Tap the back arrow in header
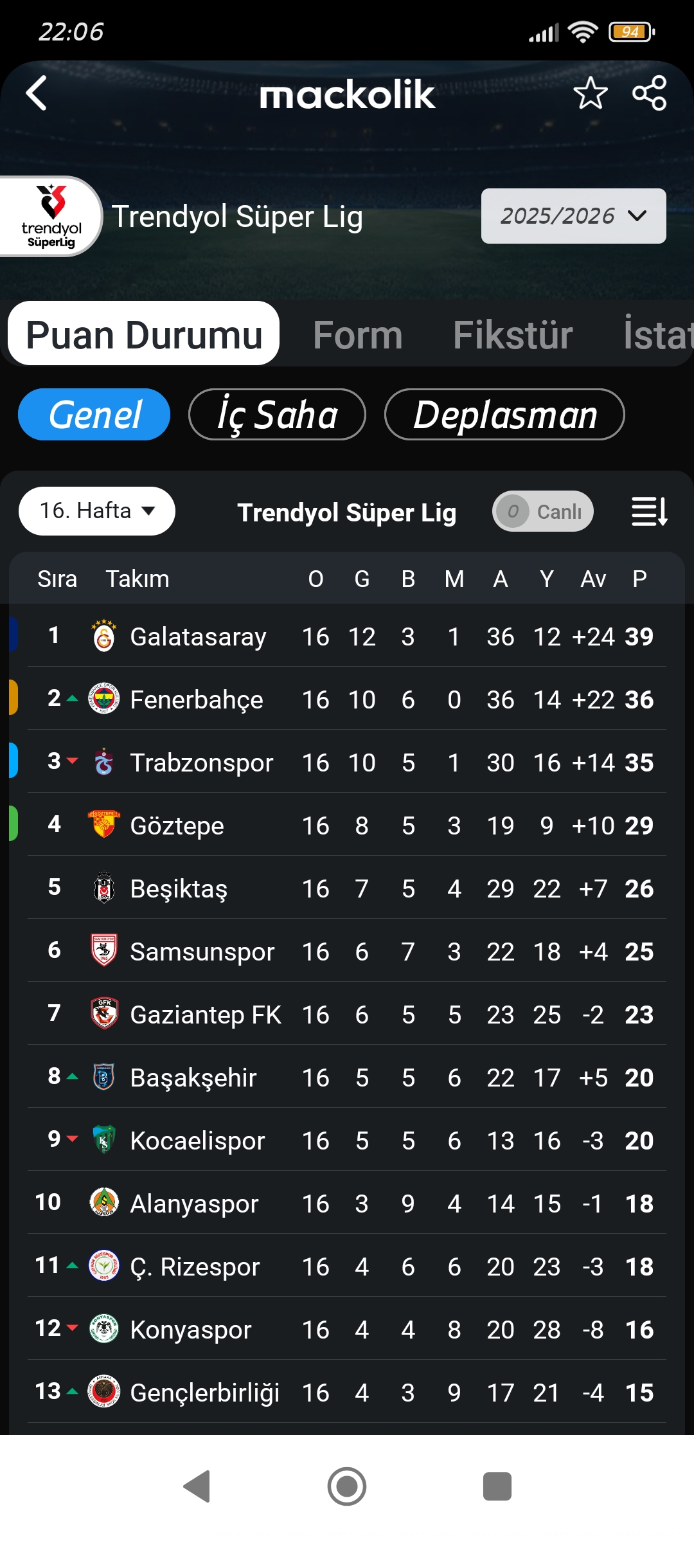Viewport: 694px width, 1543px height. 37,94
